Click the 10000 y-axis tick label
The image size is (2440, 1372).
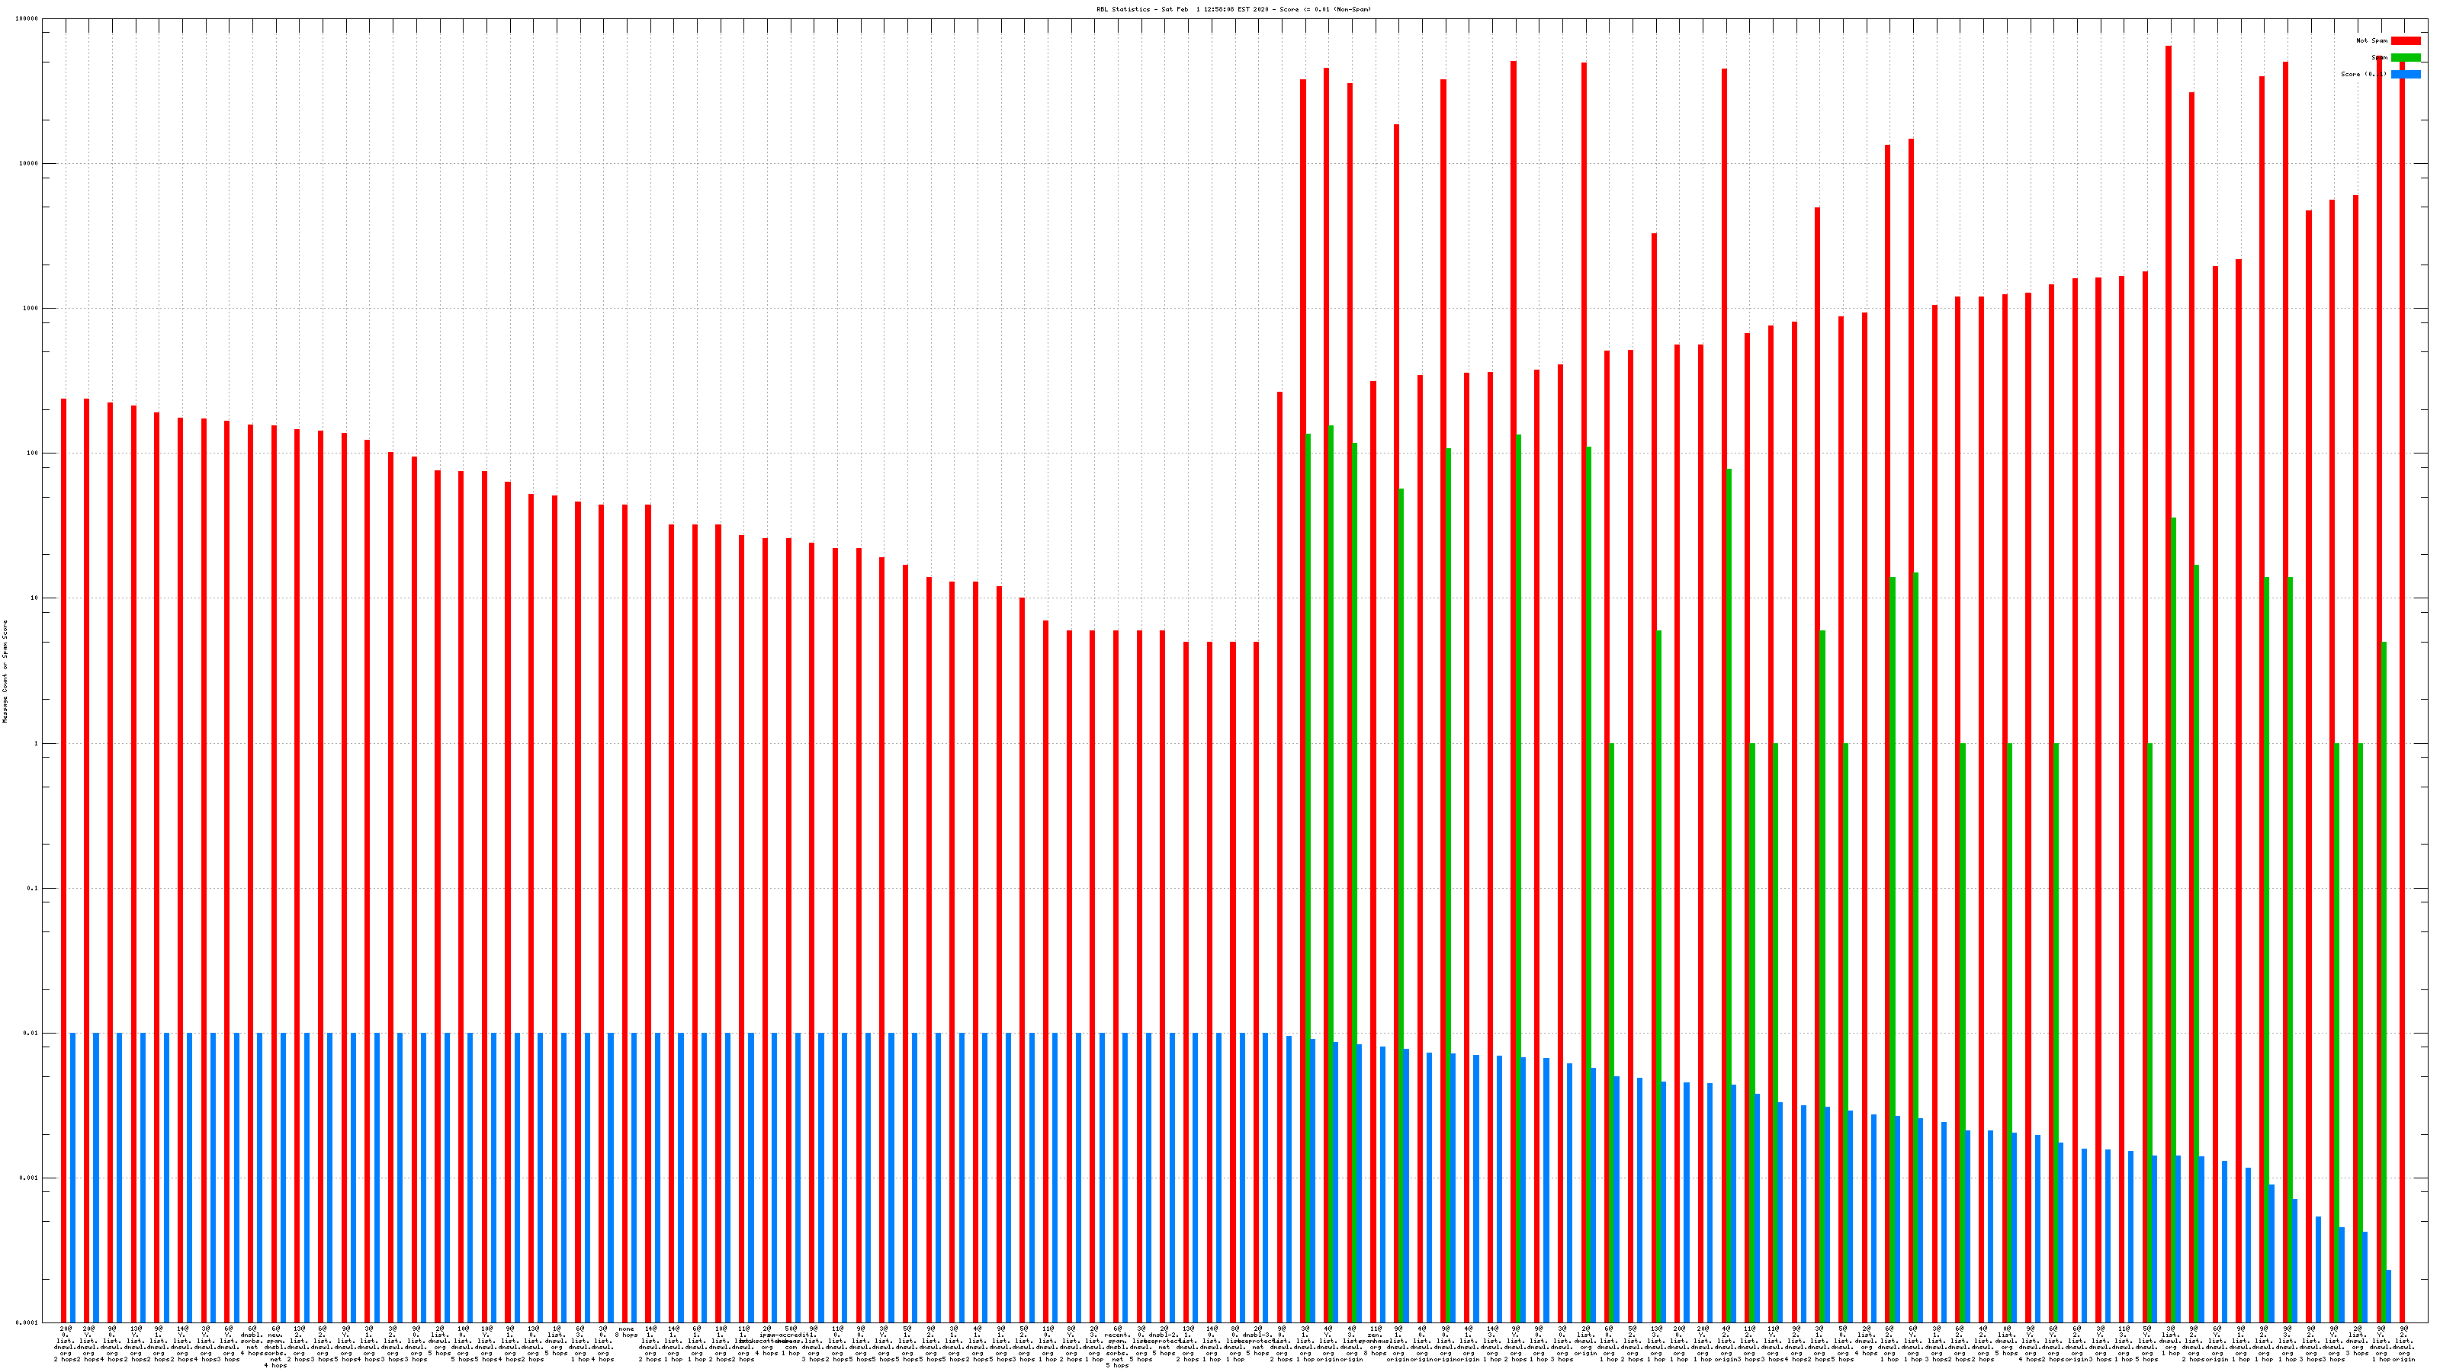pos(28,164)
